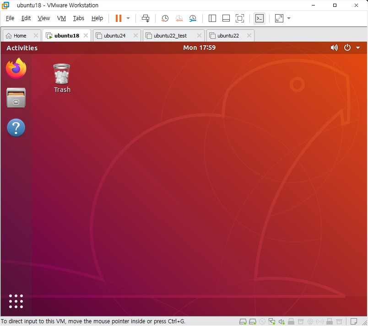The width and height of the screenshot is (368, 326).
Task: Open Help from the Ubuntu dock
Action: (16, 128)
